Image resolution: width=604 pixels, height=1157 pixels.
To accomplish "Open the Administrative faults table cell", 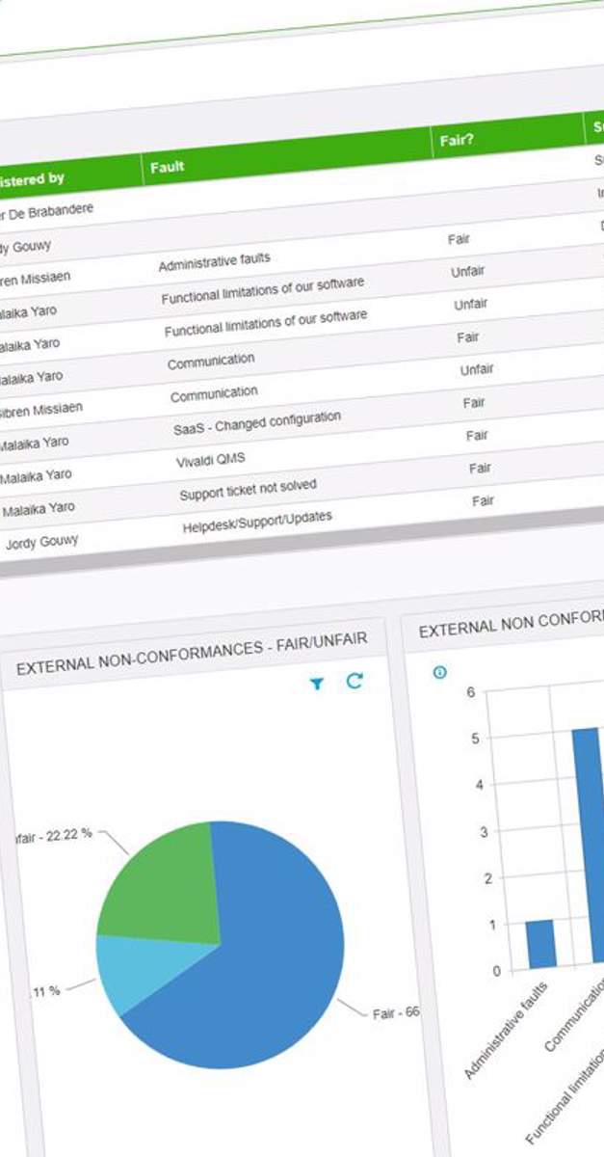I will coord(214,260).
